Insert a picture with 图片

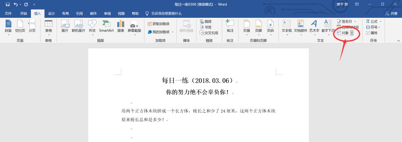pos(65,26)
